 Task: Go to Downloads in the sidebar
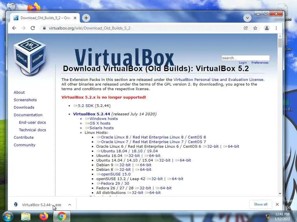(24, 108)
